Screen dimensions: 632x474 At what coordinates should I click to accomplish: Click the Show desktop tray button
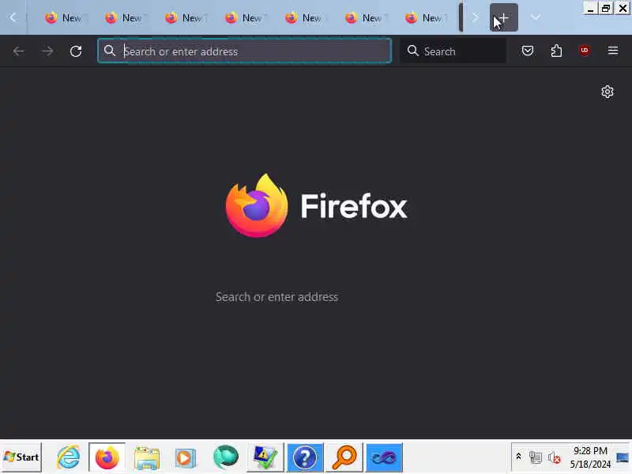tap(623, 457)
